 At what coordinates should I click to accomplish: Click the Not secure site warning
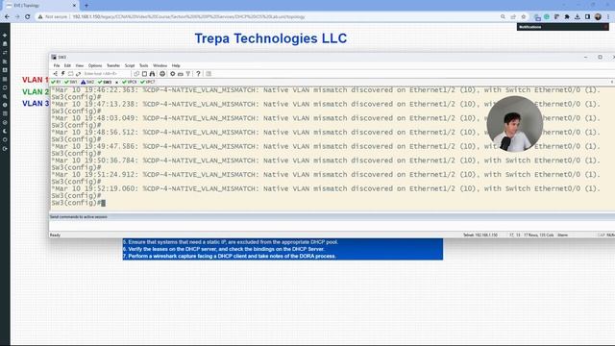coord(52,17)
